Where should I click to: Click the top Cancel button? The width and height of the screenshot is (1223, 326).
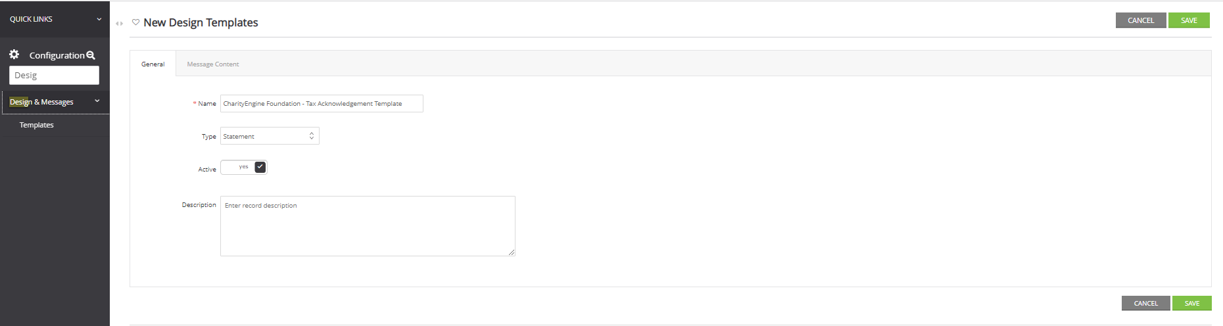point(1141,20)
